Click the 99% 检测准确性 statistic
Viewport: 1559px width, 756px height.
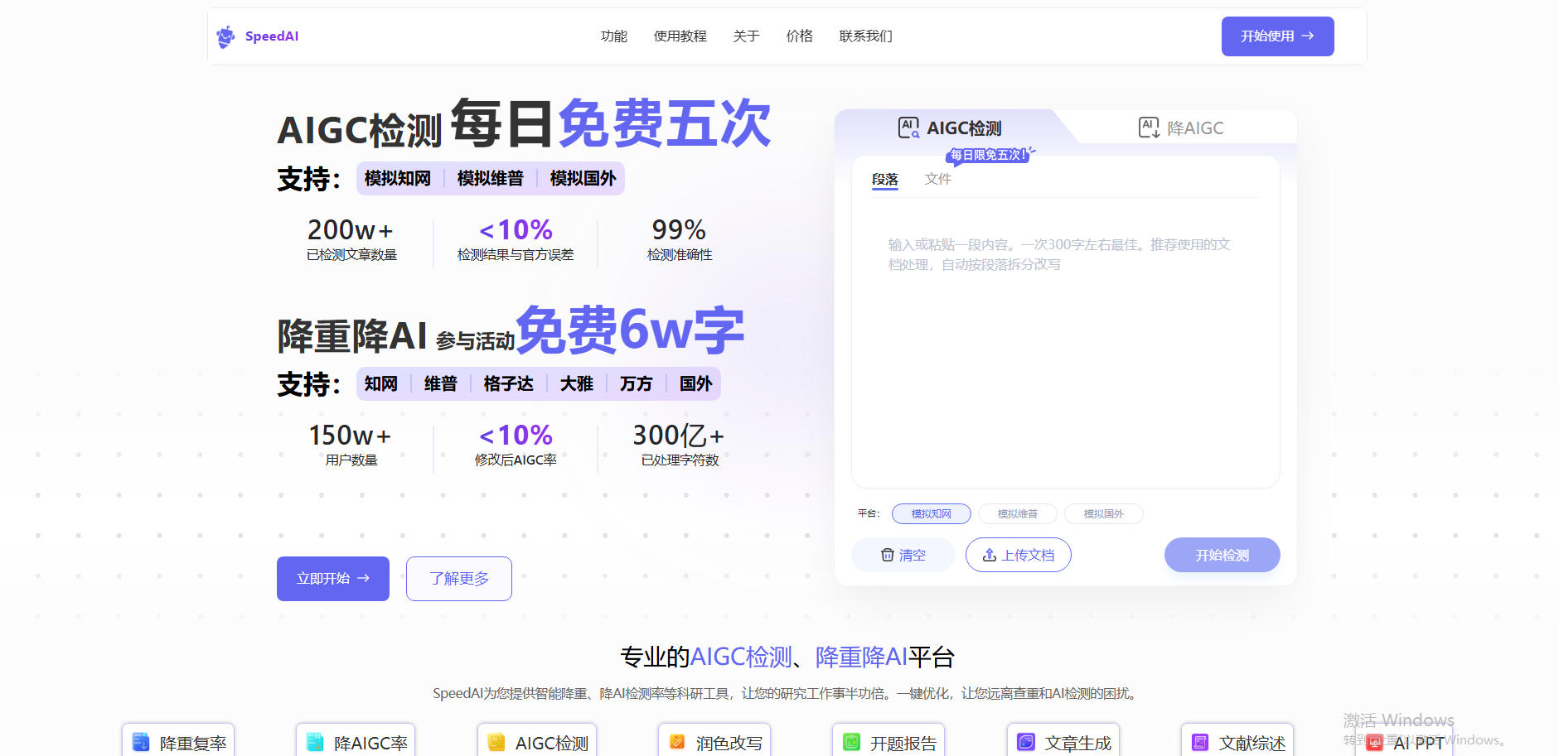tap(680, 239)
